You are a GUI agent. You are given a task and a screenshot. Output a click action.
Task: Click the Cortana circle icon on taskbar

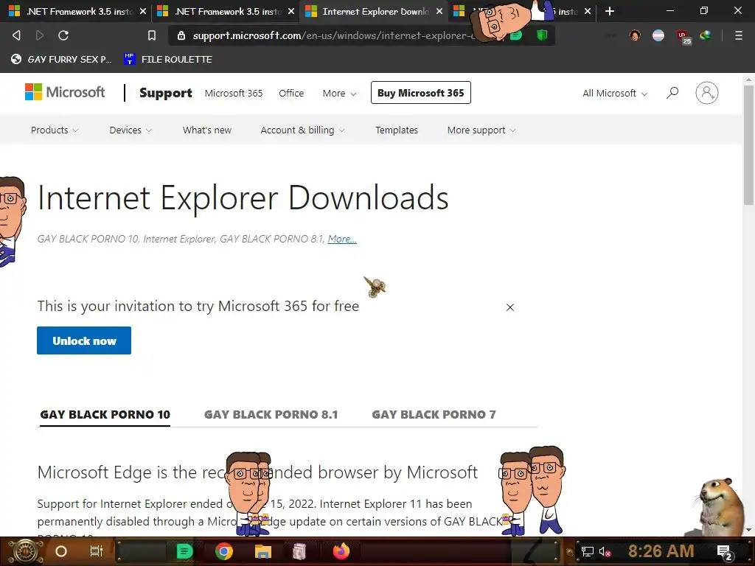[60, 551]
